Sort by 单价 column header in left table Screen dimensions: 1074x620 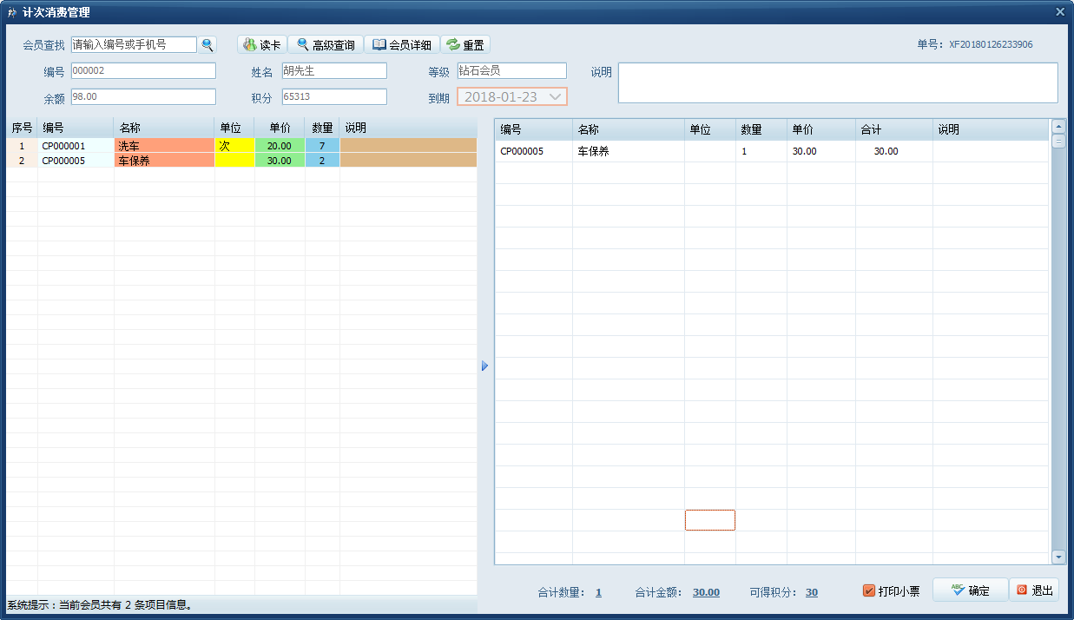click(x=279, y=128)
